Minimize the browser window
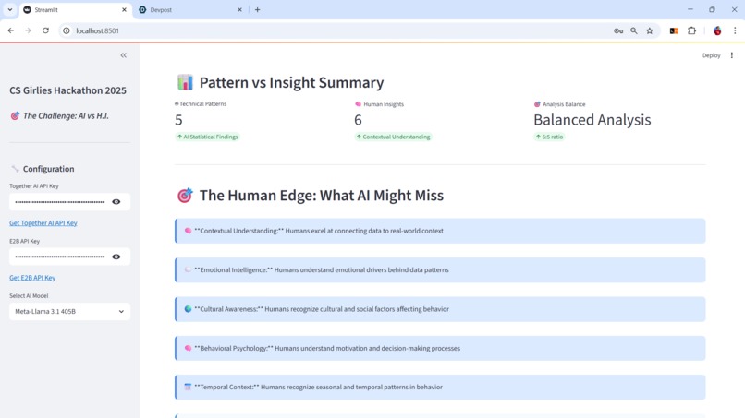 pos(690,9)
